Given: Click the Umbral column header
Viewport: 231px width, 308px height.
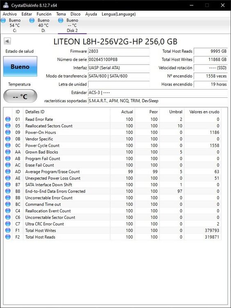Looking at the screenshot, I should [x=172, y=112].
